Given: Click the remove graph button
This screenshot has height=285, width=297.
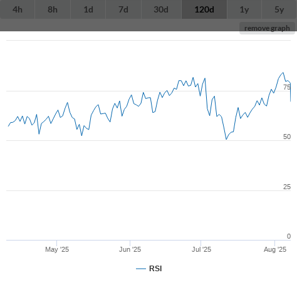Looking at the screenshot, I should (267, 28).
